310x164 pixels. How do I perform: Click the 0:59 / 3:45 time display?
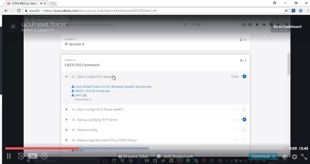pos(299,149)
